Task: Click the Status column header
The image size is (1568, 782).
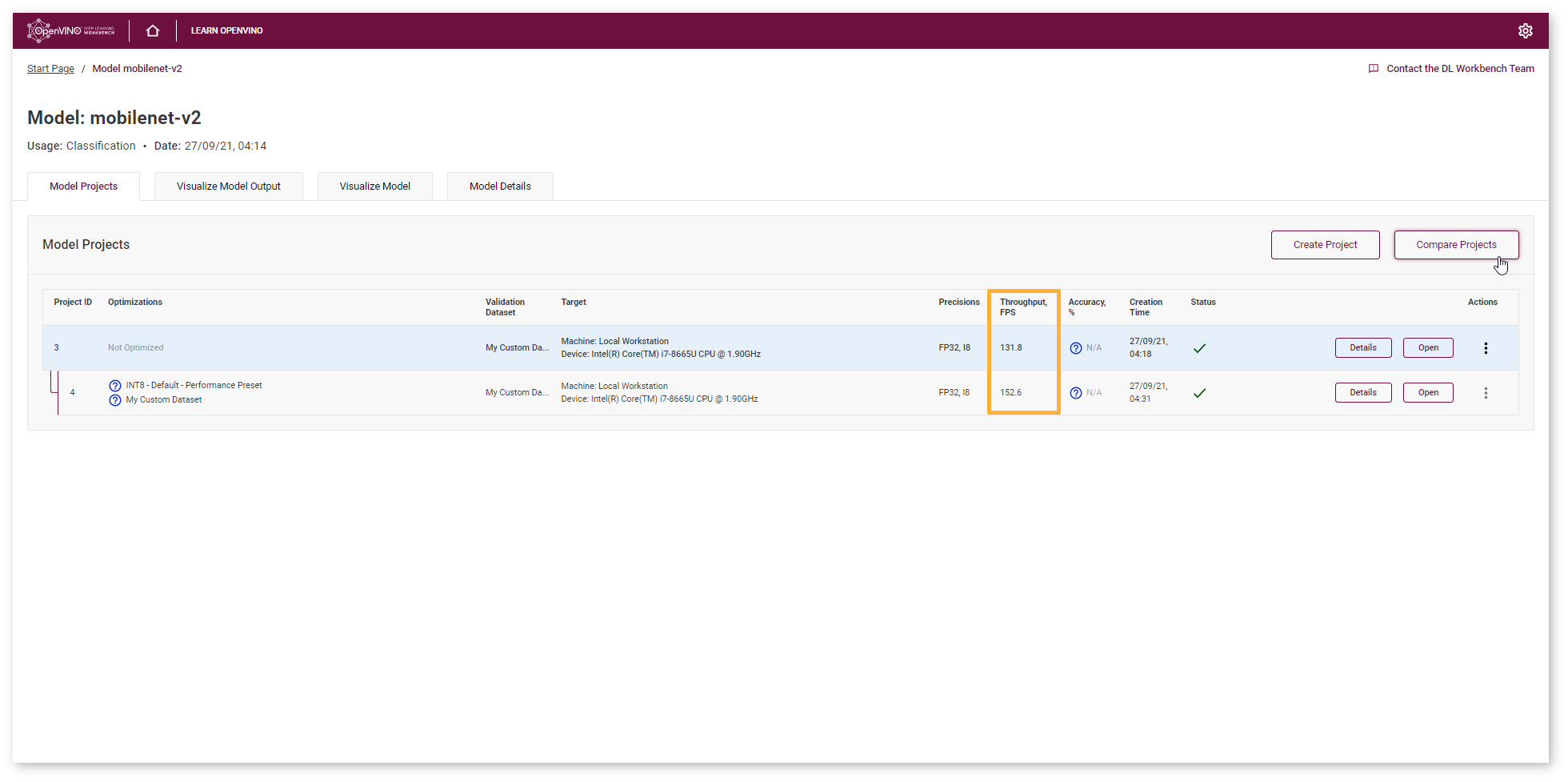Action: [x=1203, y=303]
